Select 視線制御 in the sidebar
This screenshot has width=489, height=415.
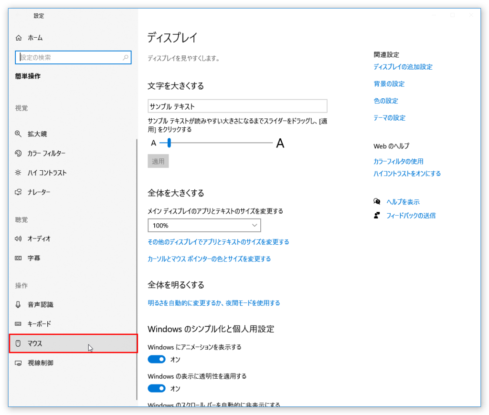click(73, 363)
